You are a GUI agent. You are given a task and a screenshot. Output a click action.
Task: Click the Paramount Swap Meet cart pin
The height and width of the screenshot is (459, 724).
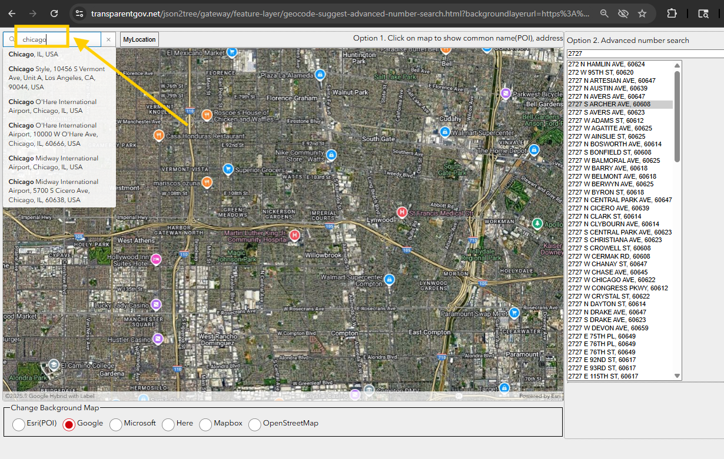coord(514,313)
